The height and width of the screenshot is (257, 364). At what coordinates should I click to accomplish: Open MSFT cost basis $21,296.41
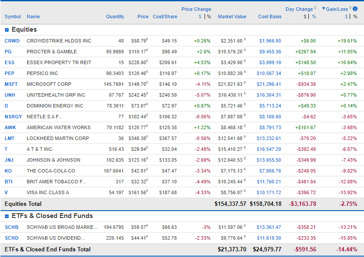[269, 84]
